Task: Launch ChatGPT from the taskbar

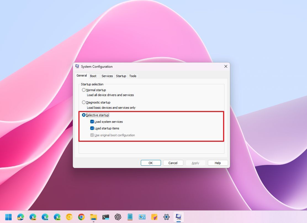Action: [x=118, y=217]
